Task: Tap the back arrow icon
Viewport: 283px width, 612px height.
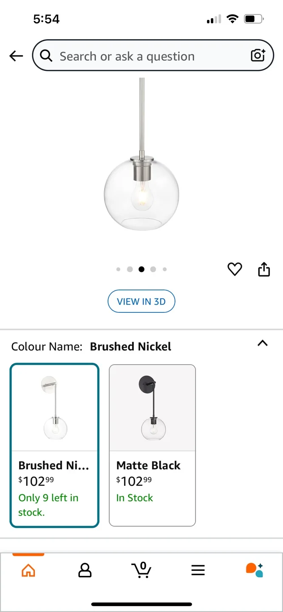Action: coord(16,56)
